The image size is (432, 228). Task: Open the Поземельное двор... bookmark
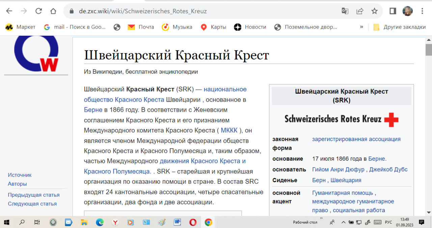306,27
